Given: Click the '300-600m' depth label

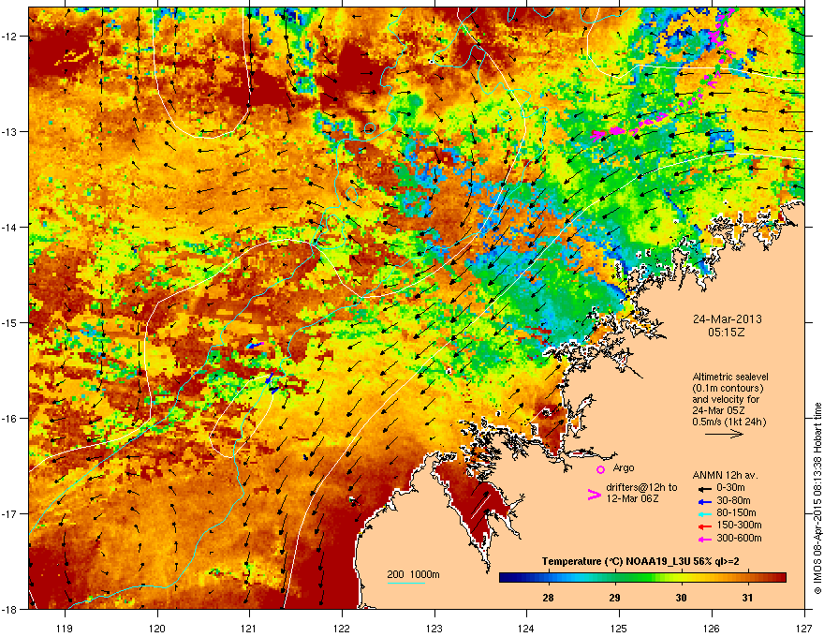Looking at the screenshot, I should [739, 539].
